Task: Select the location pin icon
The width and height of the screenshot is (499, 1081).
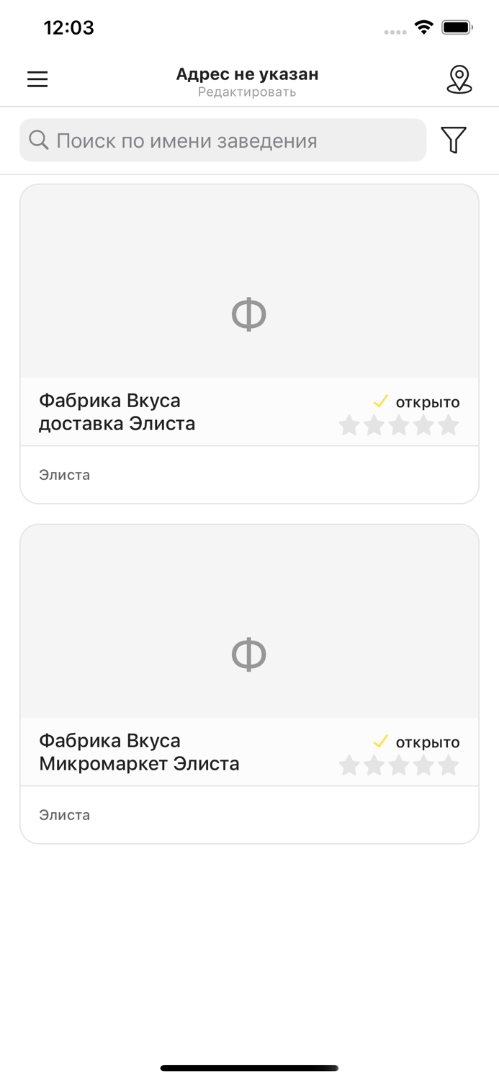Action: coord(459,79)
